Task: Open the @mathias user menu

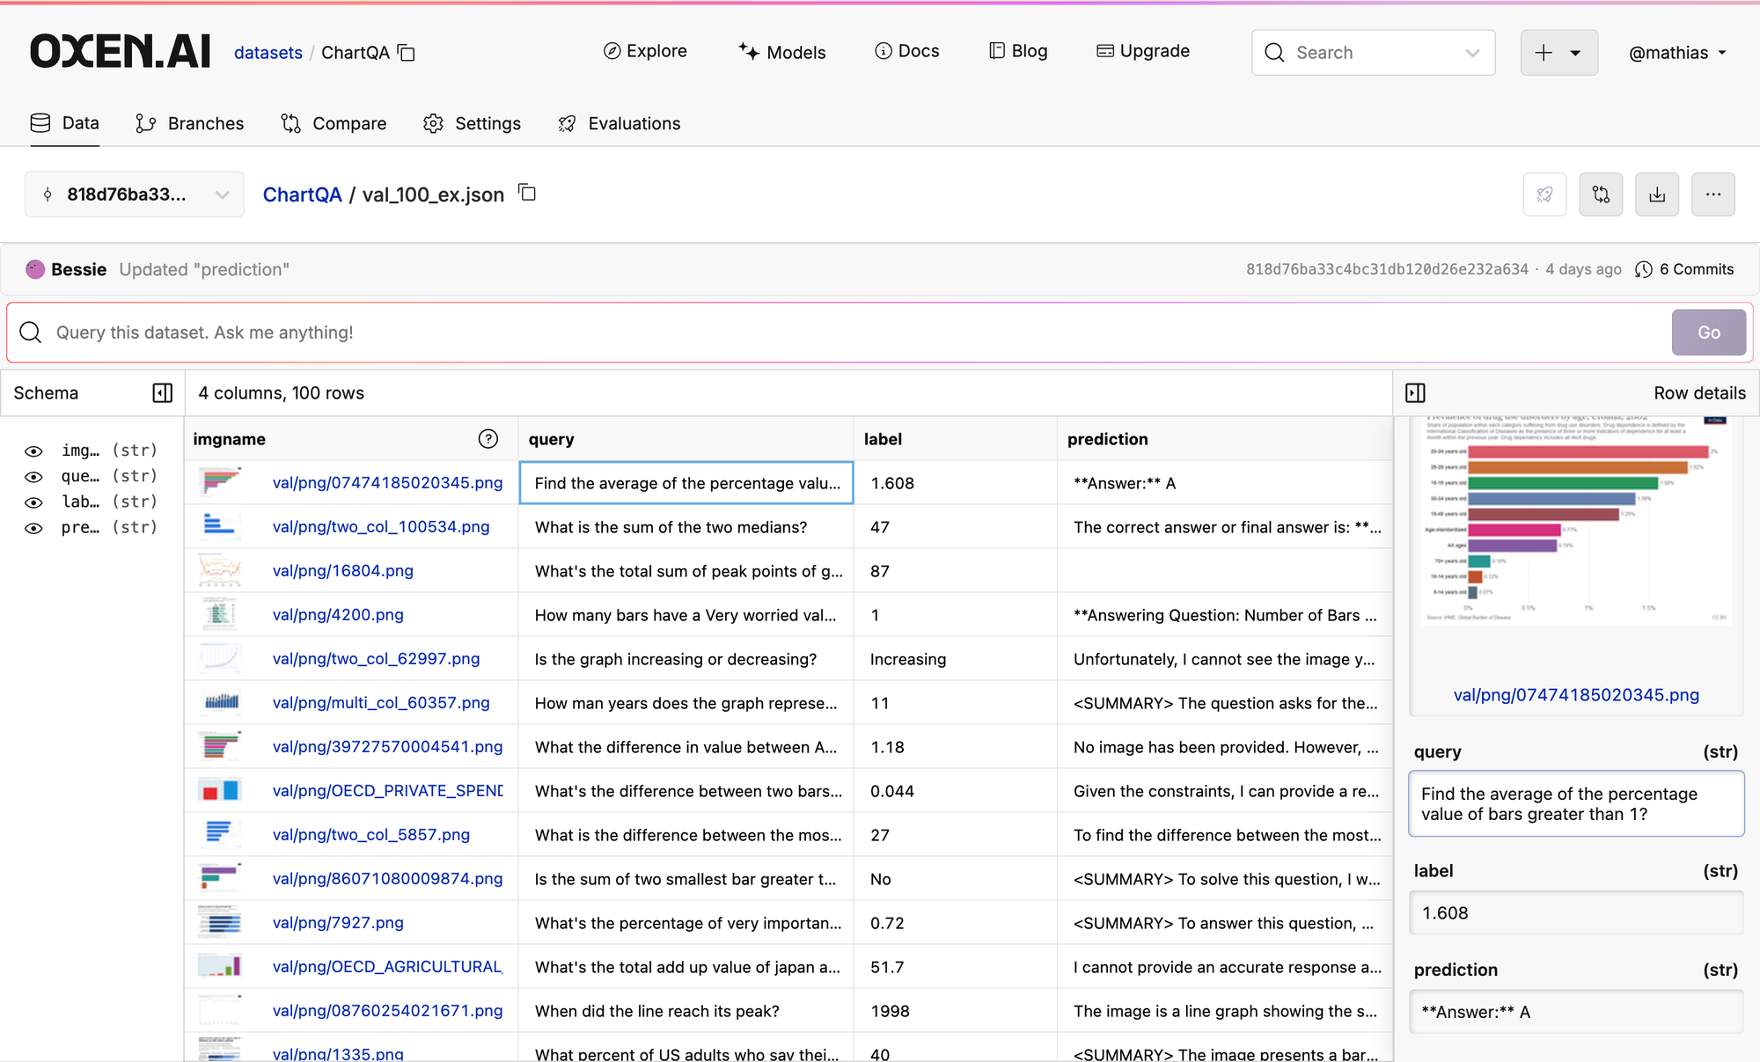Action: 1677,53
